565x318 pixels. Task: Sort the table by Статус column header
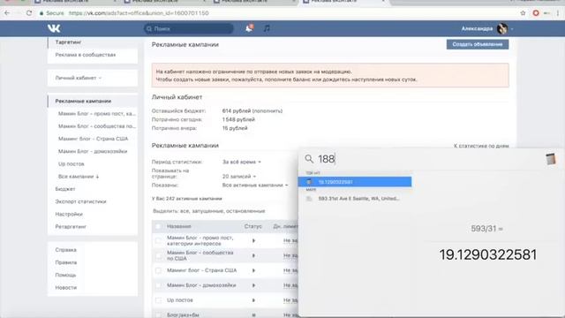pyautogui.click(x=253, y=226)
